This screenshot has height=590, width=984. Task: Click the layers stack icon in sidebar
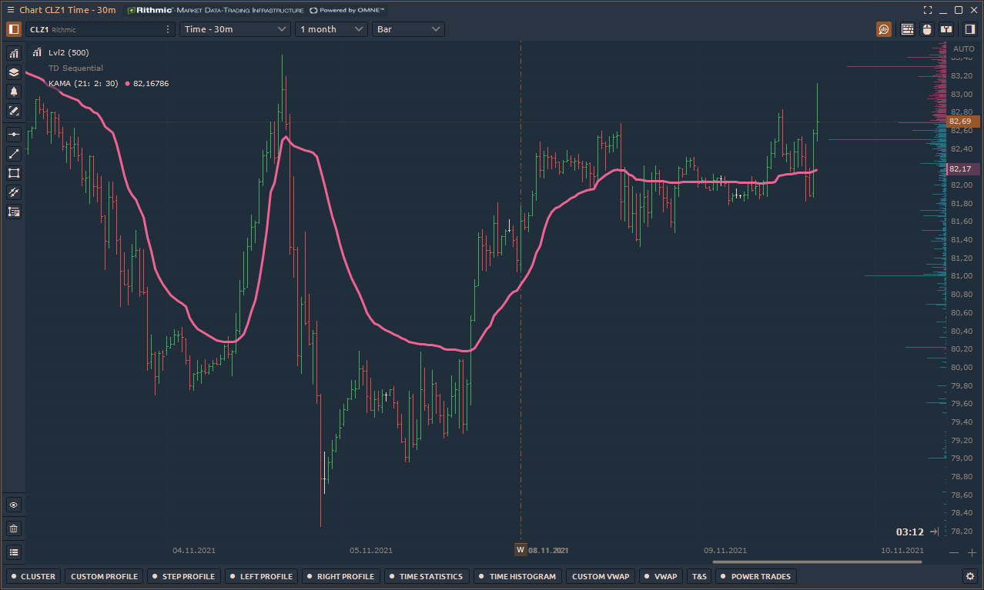coord(14,72)
